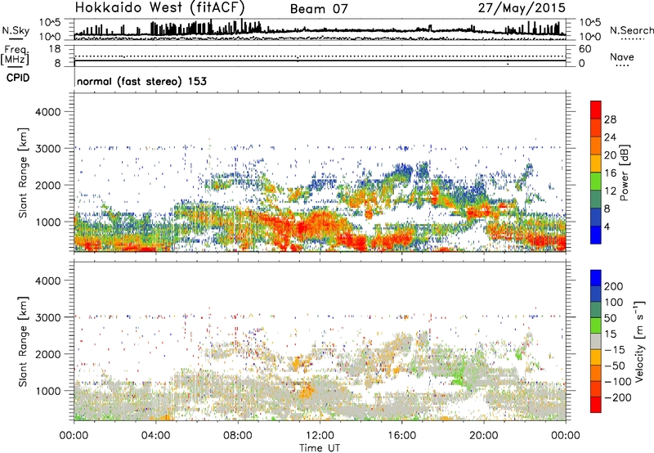Pick the red bottom segment of velocity colorbar
This screenshot has width=654, height=453.
click(596, 405)
